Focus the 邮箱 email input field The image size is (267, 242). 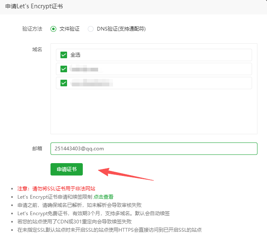click(154, 149)
